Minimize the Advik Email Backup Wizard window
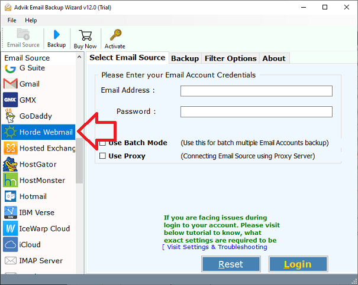 (x=304, y=7)
